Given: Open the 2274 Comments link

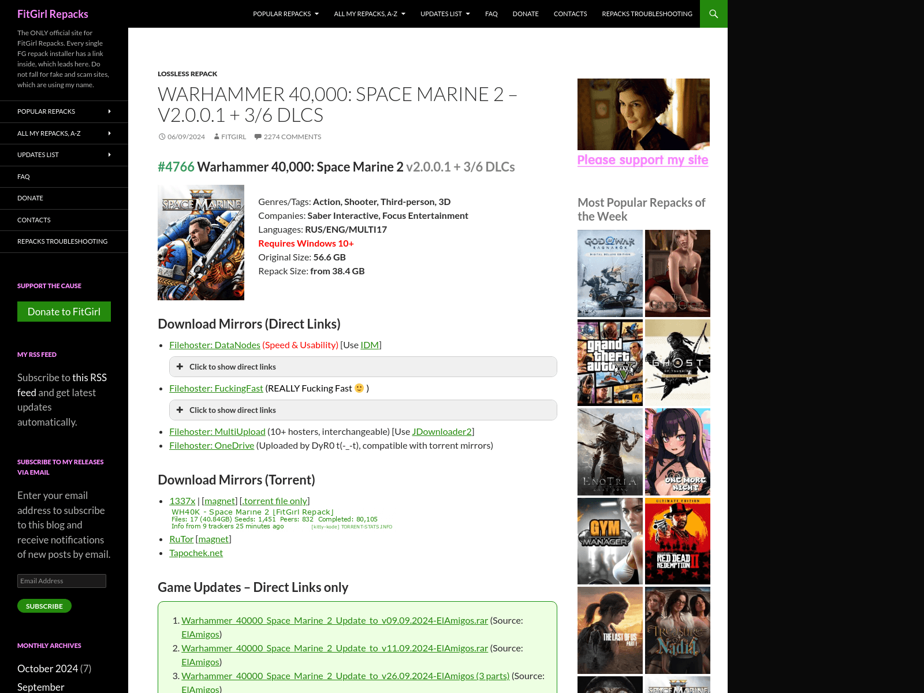Looking at the screenshot, I should point(292,137).
